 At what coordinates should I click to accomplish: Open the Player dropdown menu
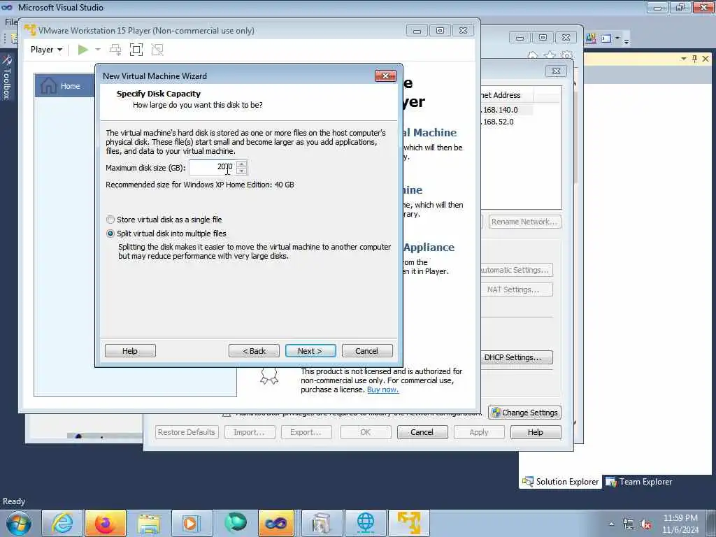(x=46, y=50)
